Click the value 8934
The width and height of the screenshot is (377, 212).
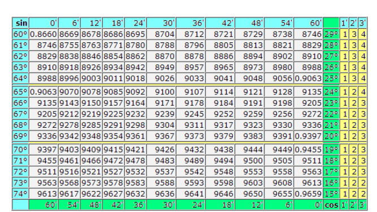coord(114,67)
